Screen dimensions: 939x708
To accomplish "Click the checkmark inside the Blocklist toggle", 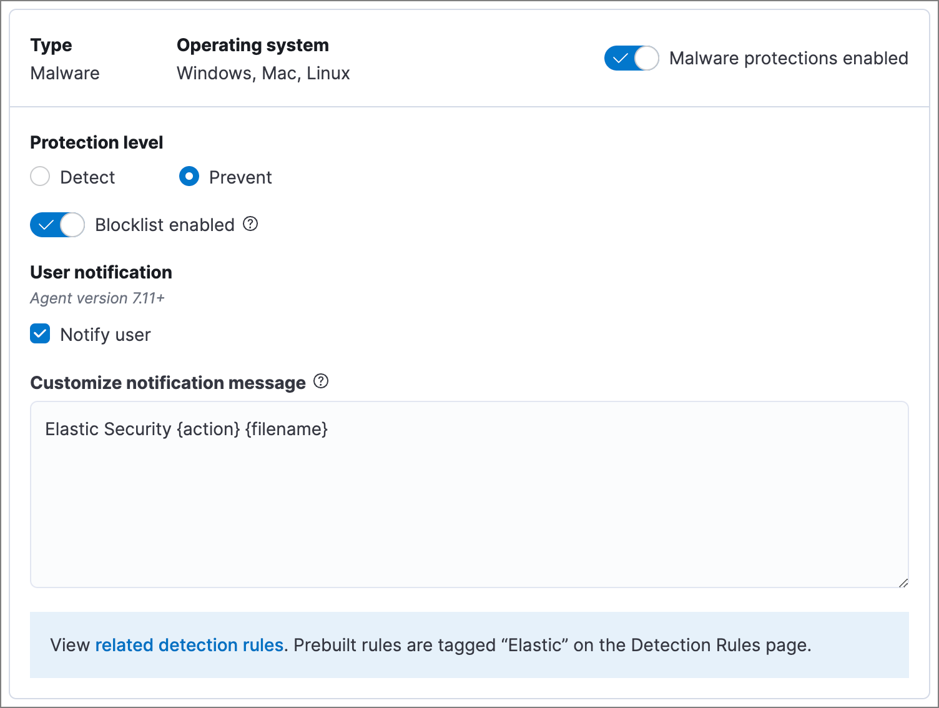I will (x=47, y=225).
